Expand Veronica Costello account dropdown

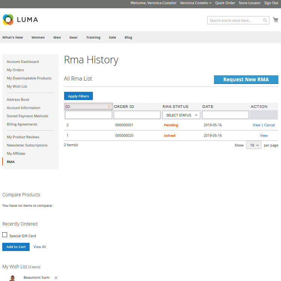[x=196, y=3]
